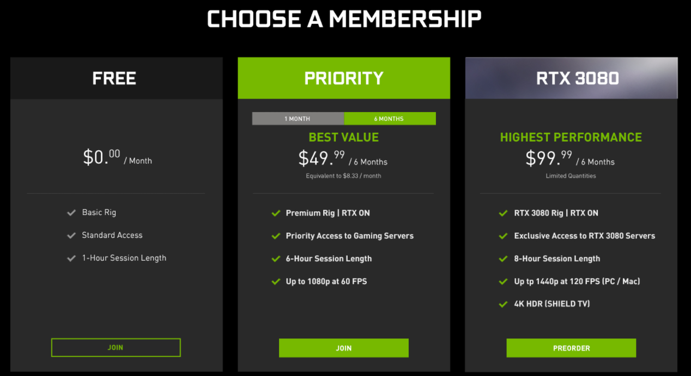Click checkmark by Exclusive Access to RTX 3080 Servers
This screenshot has width=691, height=376.
click(x=504, y=236)
